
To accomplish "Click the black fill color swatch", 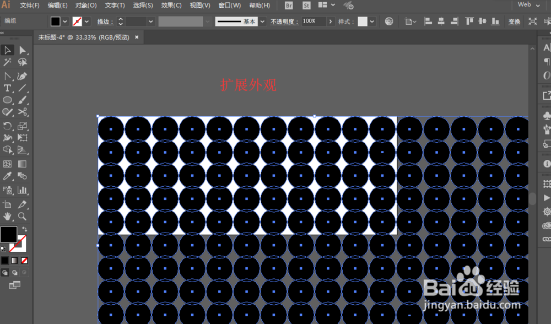I will pyautogui.click(x=8, y=235).
